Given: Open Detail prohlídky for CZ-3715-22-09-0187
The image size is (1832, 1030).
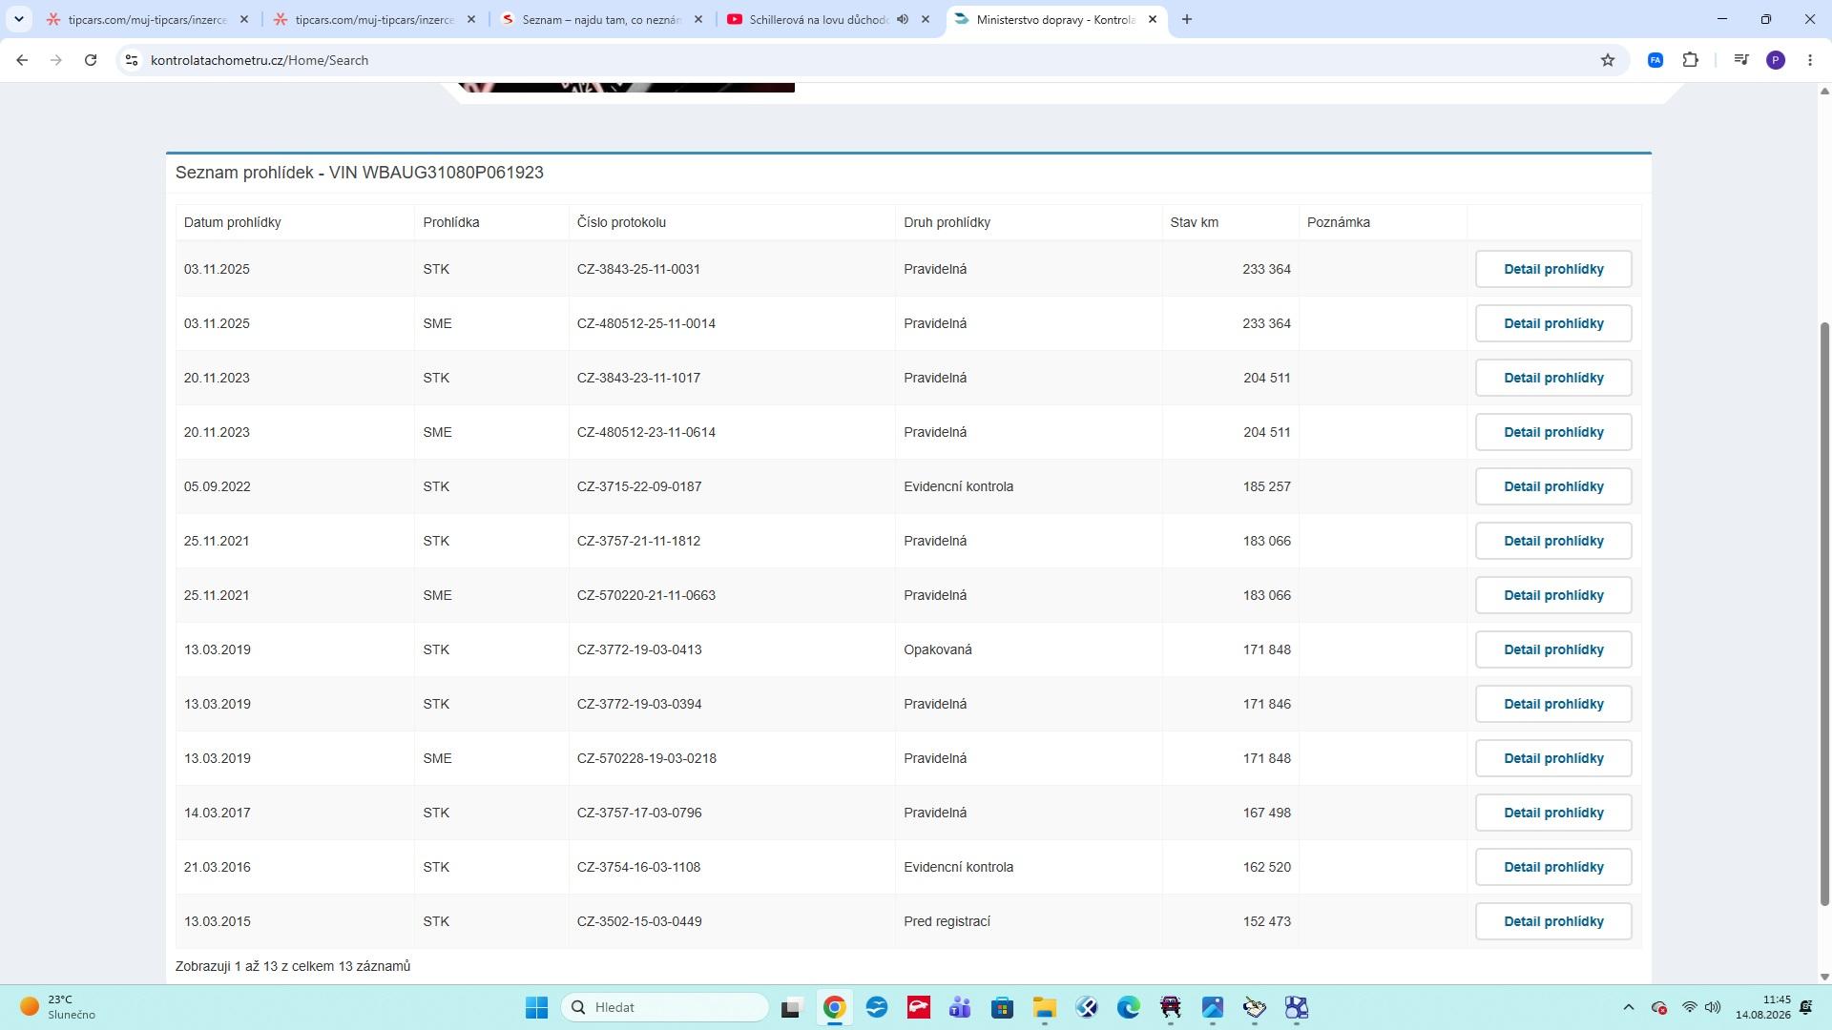Looking at the screenshot, I should tap(1553, 486).
